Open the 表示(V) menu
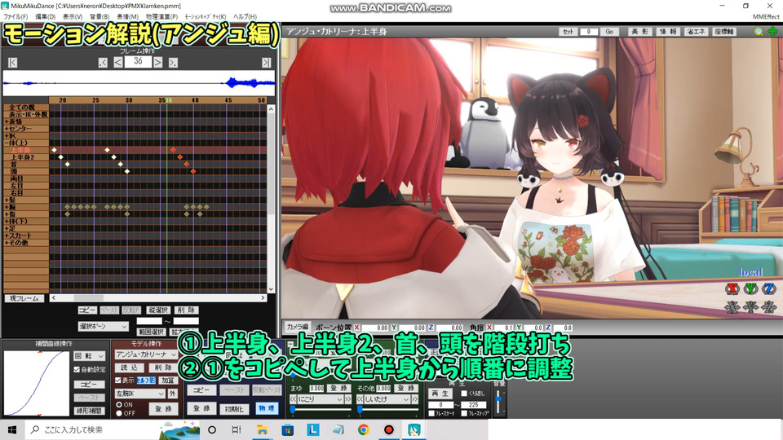The width and height of the screenshot is (783, 440). 73,16
